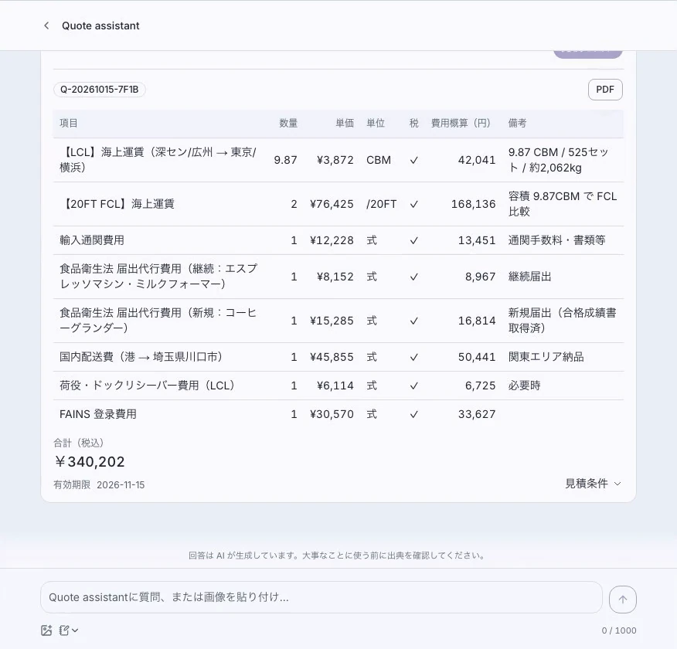Click tax checkmark for 輸入通関費用 row
677x649 pixels.
pos(413,240)
